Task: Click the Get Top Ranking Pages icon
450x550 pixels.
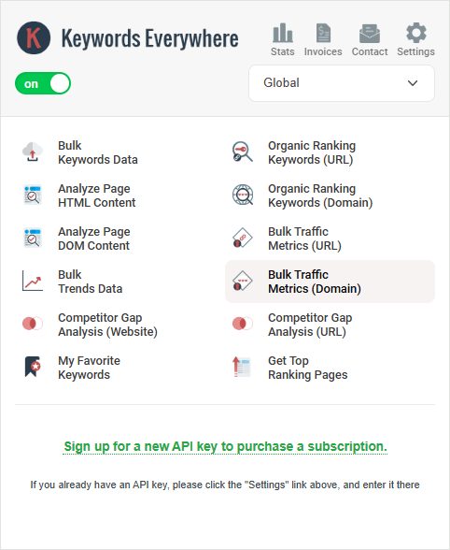Action: coord(242,367)
